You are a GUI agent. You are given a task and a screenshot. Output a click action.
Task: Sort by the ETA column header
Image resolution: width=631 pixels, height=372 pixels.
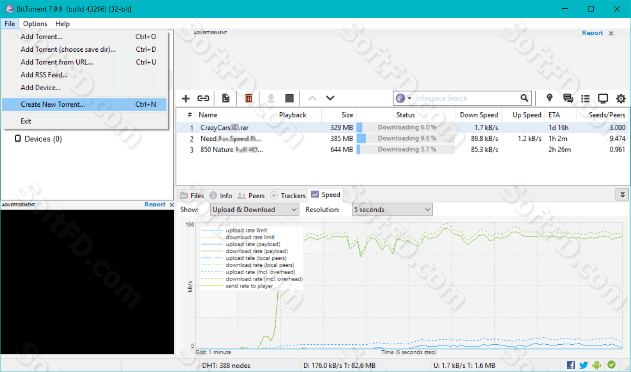pyautogui.click(x=560, y=115)
